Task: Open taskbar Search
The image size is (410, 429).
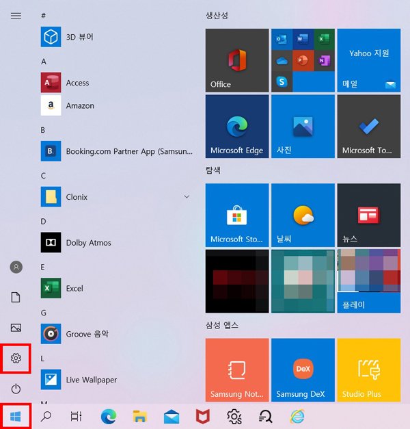Action: coord(46,417)
